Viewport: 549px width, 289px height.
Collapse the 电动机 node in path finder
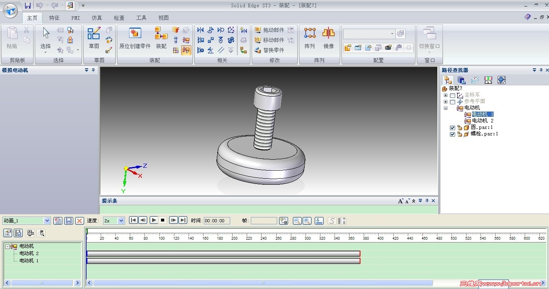pos(445,108)
